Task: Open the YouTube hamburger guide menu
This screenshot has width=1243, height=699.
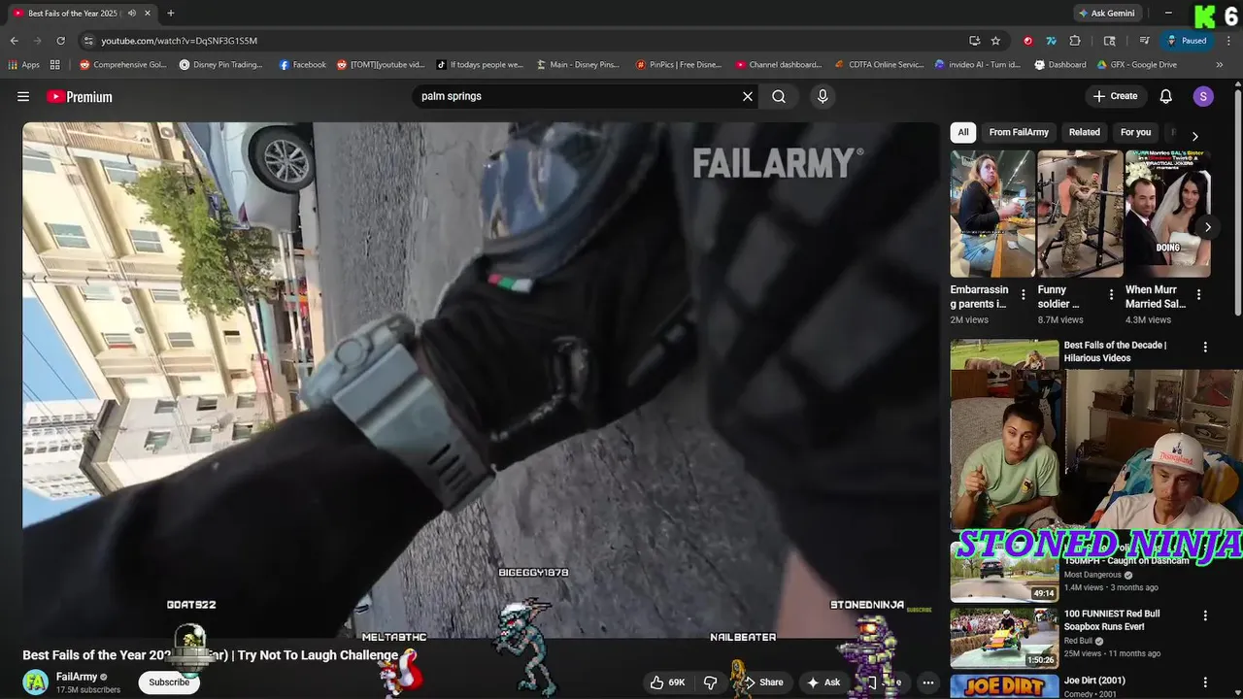Action: coord(23,96)
